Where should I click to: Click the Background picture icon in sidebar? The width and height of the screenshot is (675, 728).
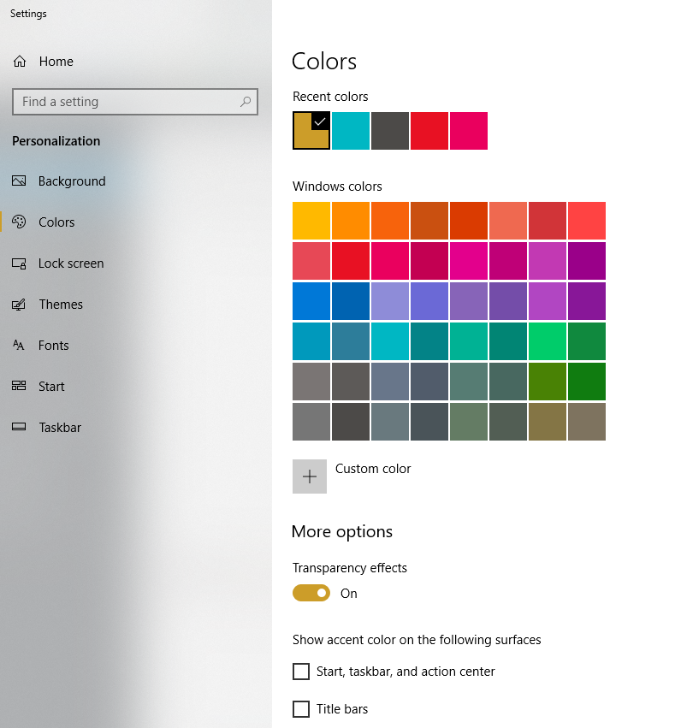pos(19,181)
